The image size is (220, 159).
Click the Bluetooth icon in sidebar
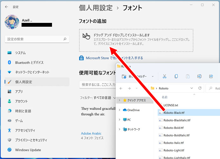[x=10, y=62]
